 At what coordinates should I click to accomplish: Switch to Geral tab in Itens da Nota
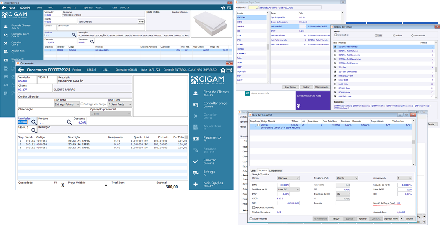click(x=253, y=170)
